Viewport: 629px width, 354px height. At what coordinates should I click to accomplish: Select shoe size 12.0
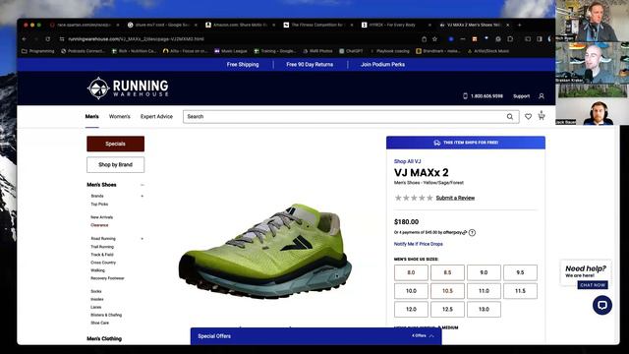click(411, 310)
